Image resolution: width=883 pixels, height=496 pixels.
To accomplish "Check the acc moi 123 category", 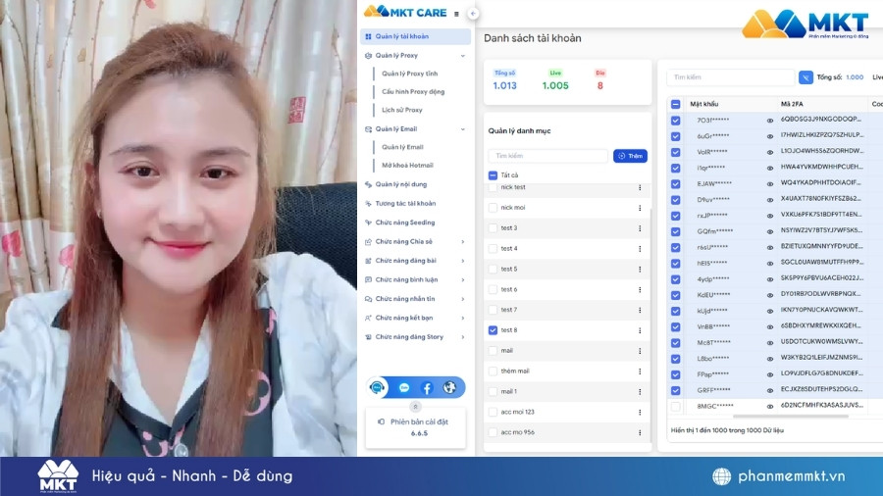I will [493, 413].
